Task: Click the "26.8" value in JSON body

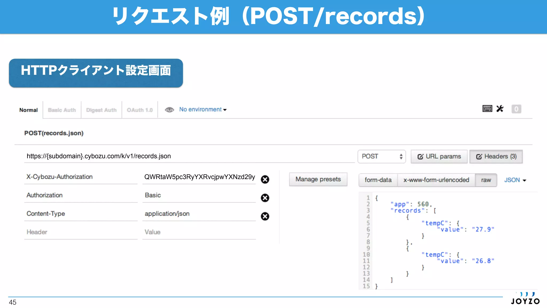Action: 483,261
